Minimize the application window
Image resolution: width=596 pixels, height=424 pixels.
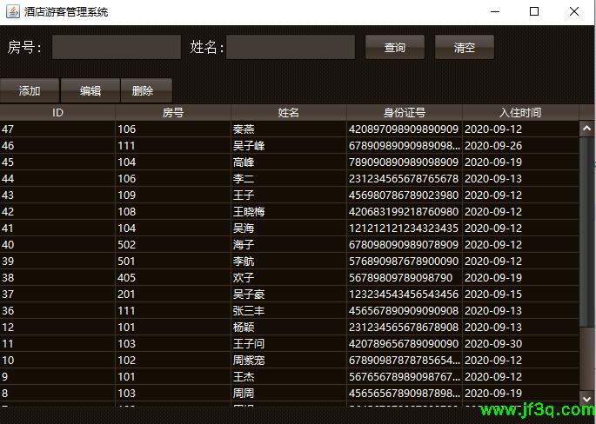[x=494, y=12]
